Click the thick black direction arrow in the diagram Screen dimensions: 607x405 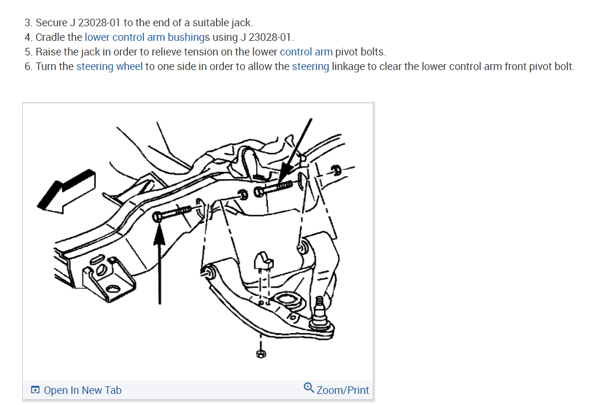66,191
